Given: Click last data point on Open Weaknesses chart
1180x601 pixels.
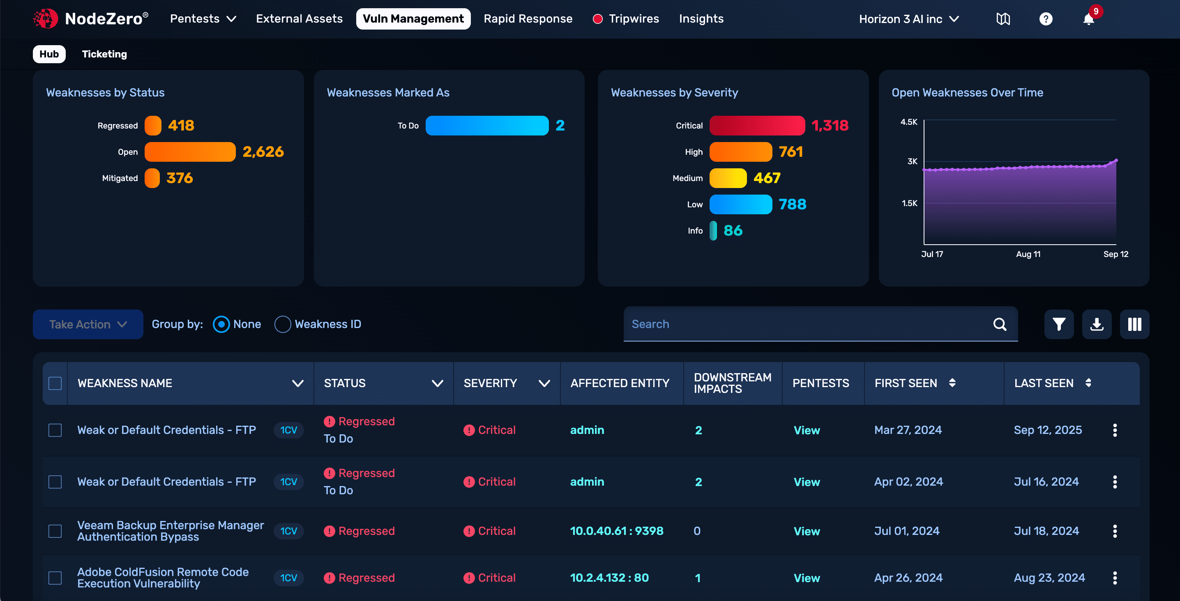Looking at the screenshot, I should tap(1116, 160).
